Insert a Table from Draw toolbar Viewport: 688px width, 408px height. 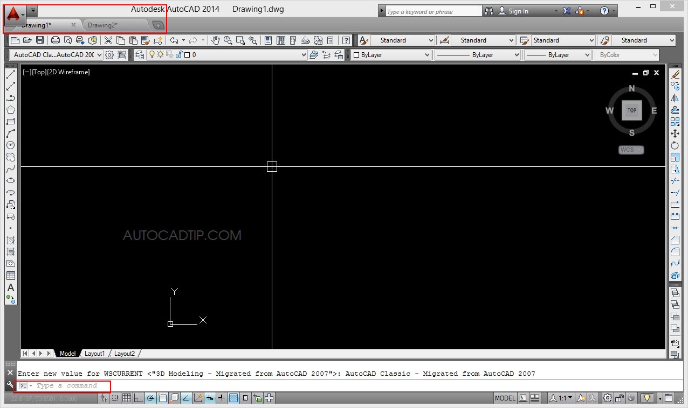[x=11, y=276]
